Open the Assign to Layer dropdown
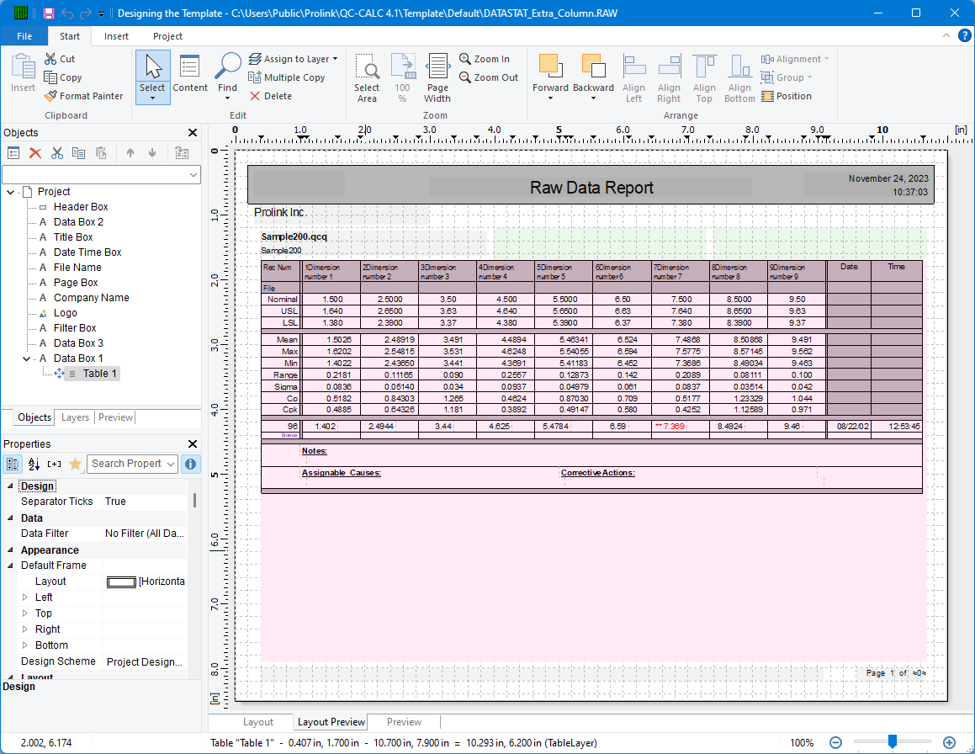This screenshot has height=754, width=975. 294,58
